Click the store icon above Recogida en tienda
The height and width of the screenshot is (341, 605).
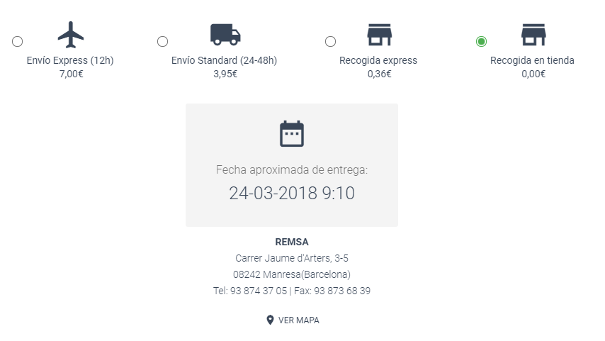coord(533,34)
